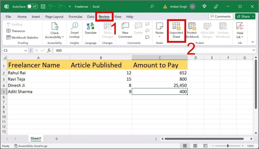Viewport: 259px width, 149px height.
Task: Click the vertical scrollbar down arrow
Action: point(256,133)
